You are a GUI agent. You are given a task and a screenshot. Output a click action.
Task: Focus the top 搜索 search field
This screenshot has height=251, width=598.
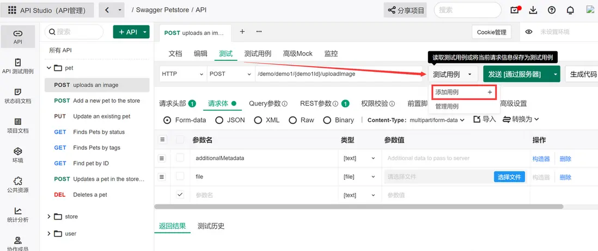[x=468, y=10]
